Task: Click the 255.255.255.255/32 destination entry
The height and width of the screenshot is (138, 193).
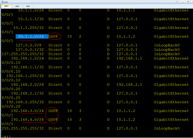Action: pyautogui.click(x=23, y=128)
